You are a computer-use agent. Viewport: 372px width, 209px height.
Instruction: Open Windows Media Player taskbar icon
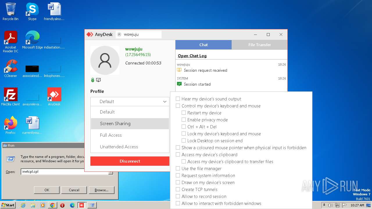point(43,205)
